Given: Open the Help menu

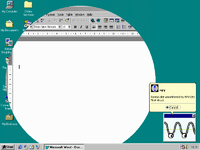Looking at the screenshot, I should pyautogui.click(x=90, y=15).
